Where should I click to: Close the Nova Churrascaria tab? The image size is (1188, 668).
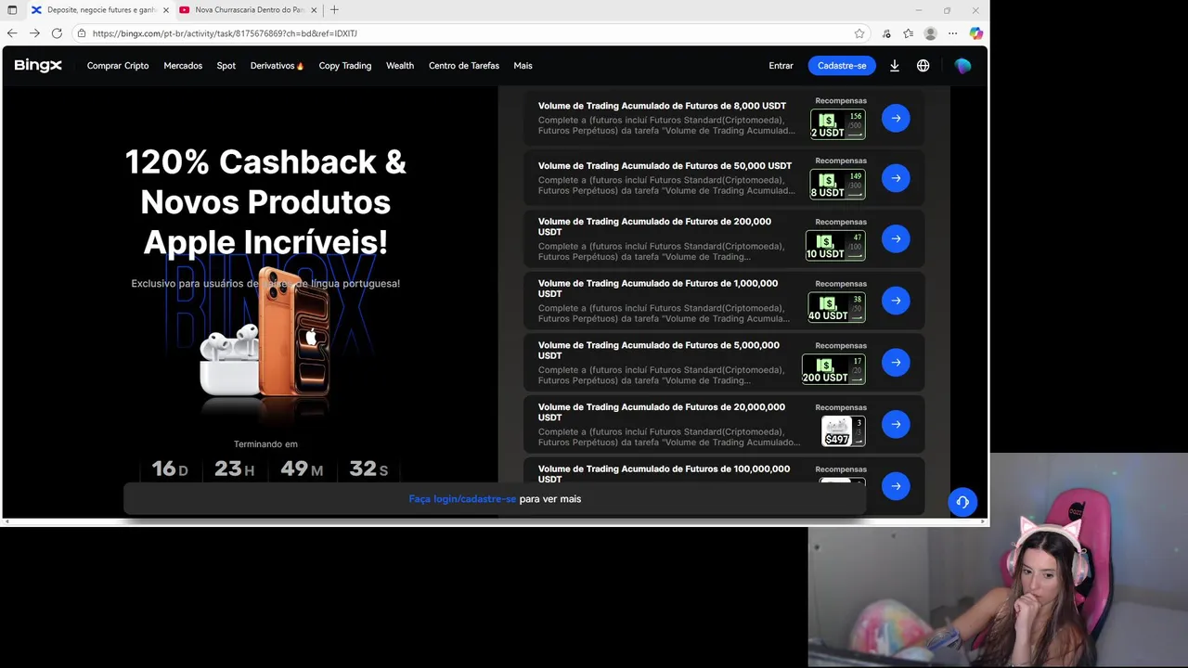(314, 10)
